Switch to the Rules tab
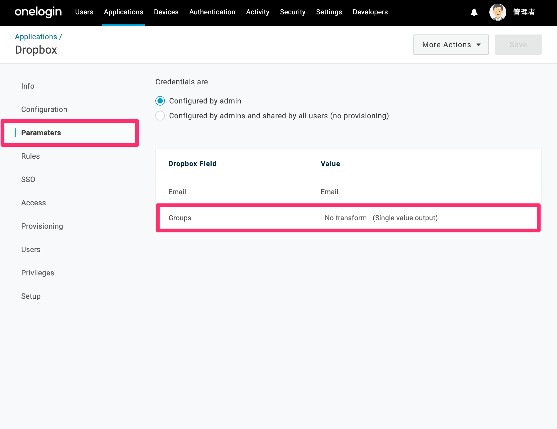Viewport: 557px width, 429px height. click(30, 156)
